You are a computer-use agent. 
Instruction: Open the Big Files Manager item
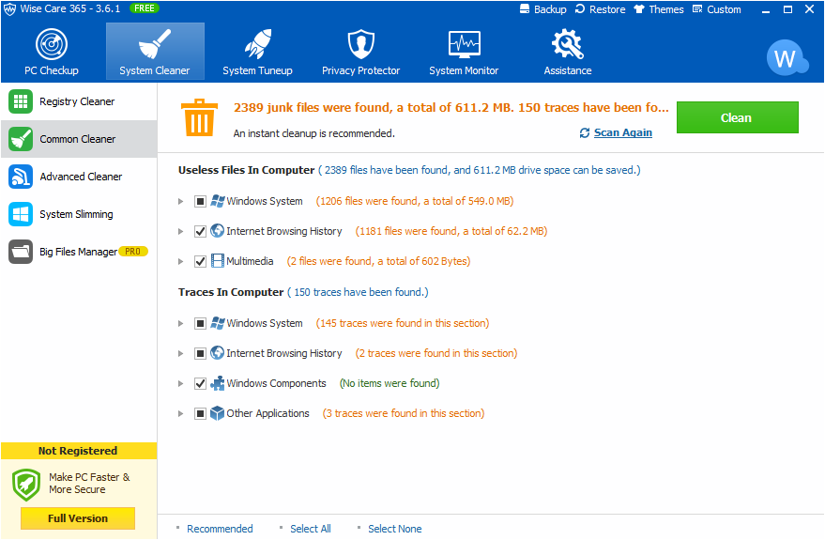[x=79, y=252]
